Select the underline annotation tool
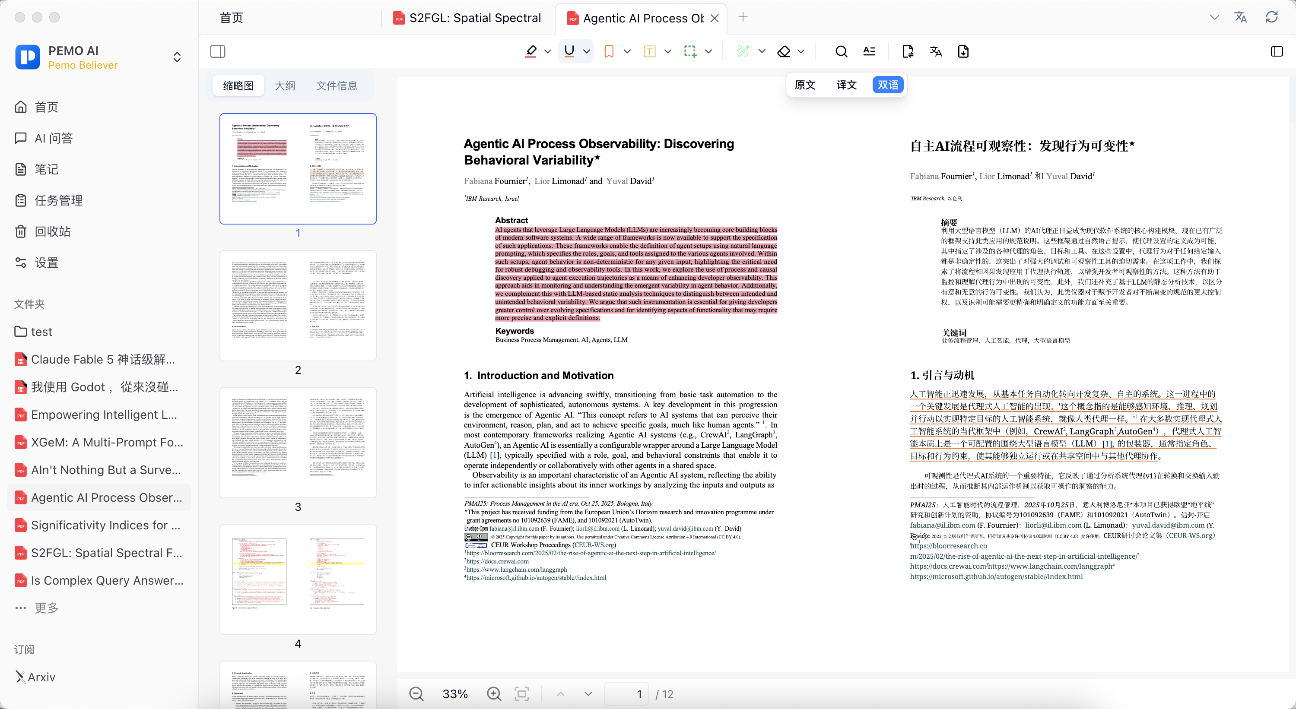This screenshot has height=709, width=1296. tap(569, 51)
